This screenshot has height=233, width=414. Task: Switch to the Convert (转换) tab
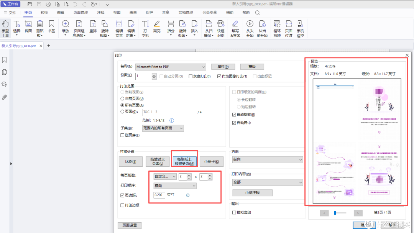pos(44,12)
